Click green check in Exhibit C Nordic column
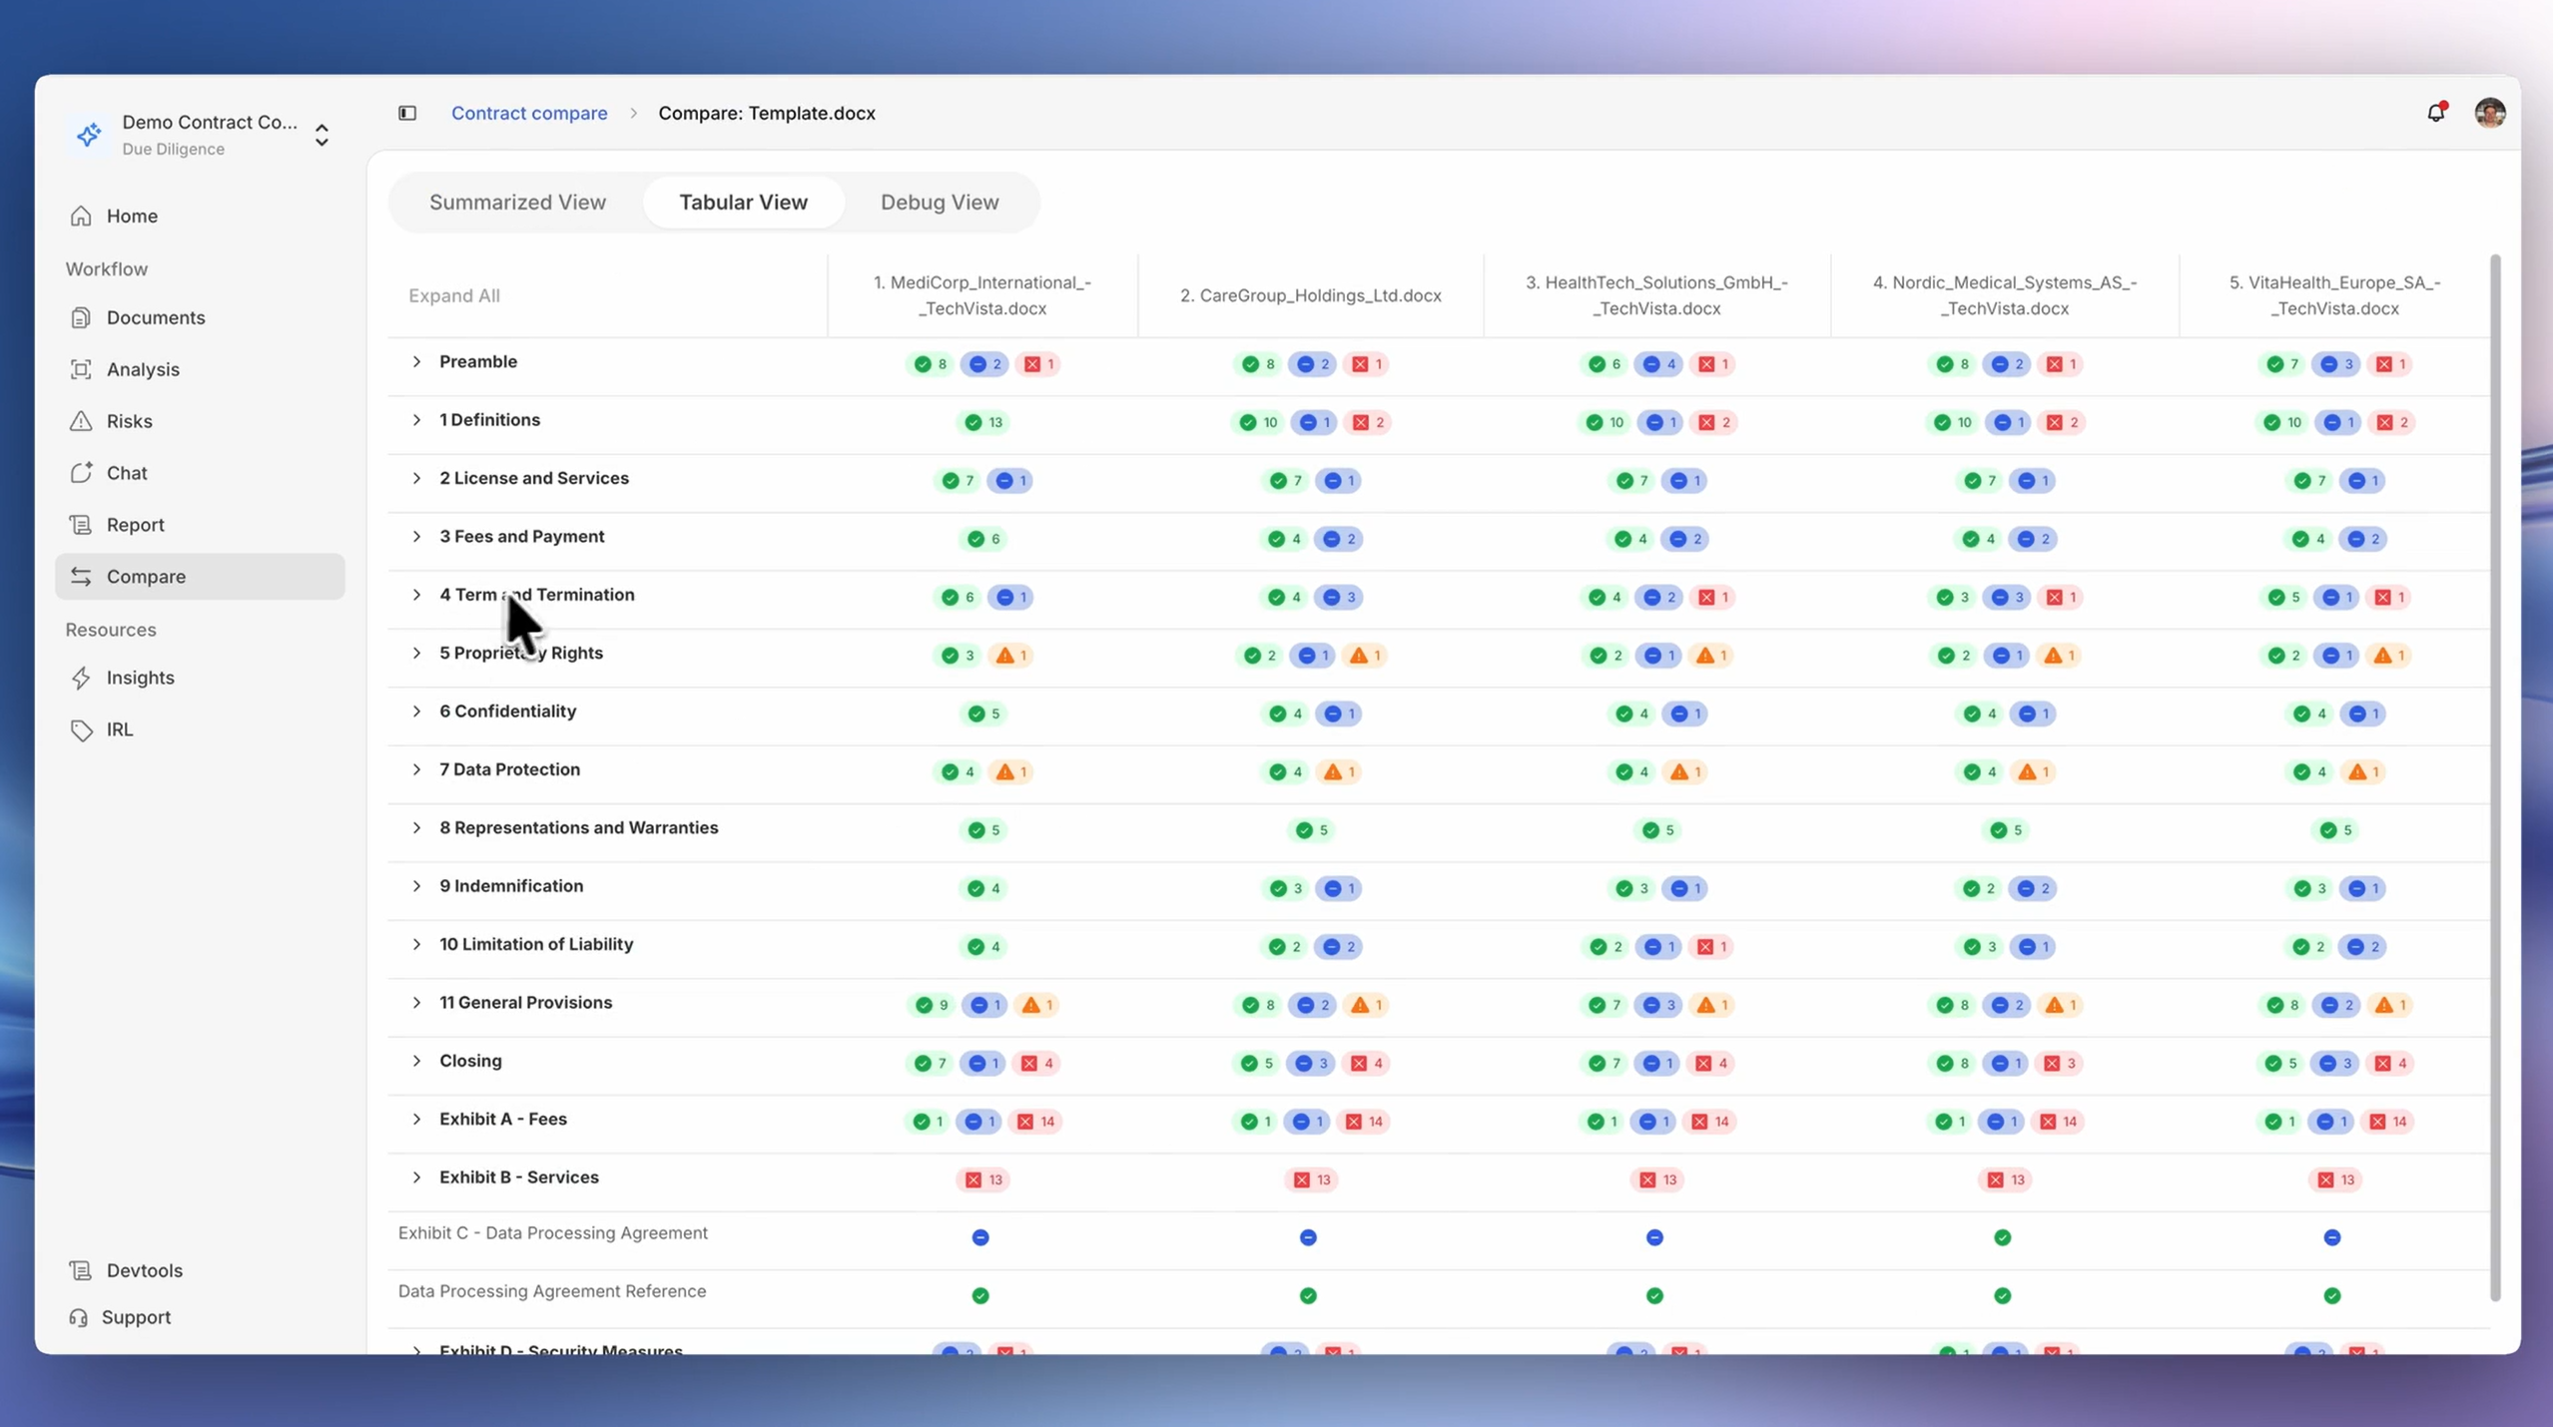Screen dimensions: 2553x1427 (x=2002, y=1237)
